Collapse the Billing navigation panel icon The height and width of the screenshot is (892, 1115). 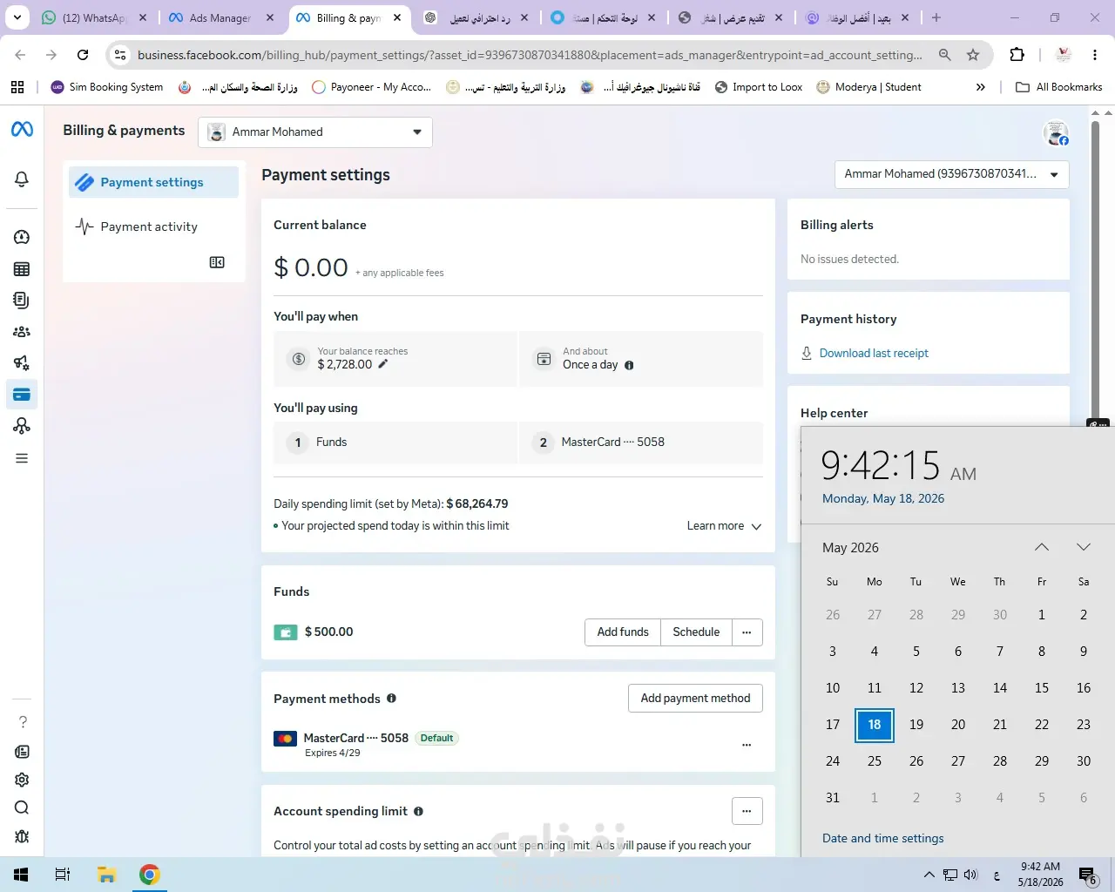point(217,262)
